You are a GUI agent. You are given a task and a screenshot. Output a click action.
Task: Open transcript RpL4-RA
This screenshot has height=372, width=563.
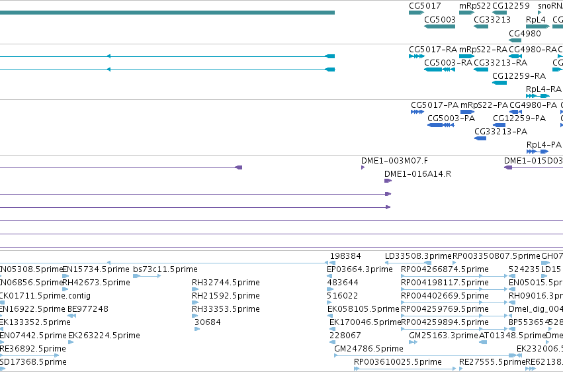point(543,89)
